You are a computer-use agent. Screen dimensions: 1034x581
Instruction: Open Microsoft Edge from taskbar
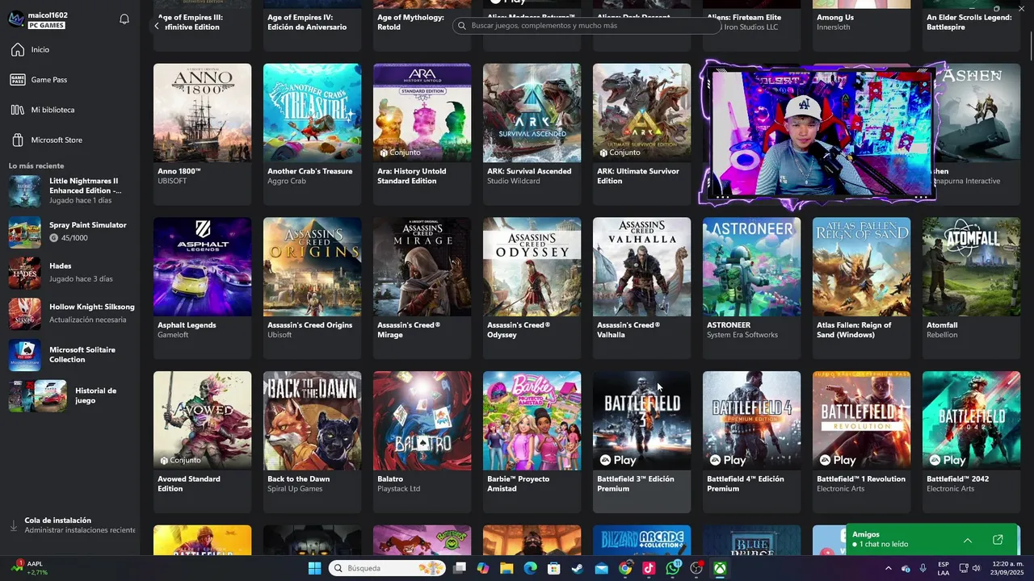click(530, 568)
